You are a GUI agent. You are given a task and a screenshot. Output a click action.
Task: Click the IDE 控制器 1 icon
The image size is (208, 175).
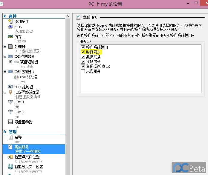tap(10, 72)
